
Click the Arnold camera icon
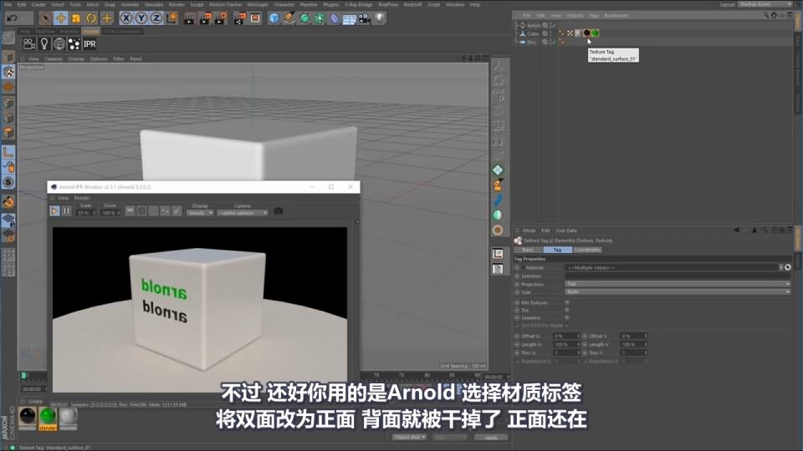coord(29,44)
